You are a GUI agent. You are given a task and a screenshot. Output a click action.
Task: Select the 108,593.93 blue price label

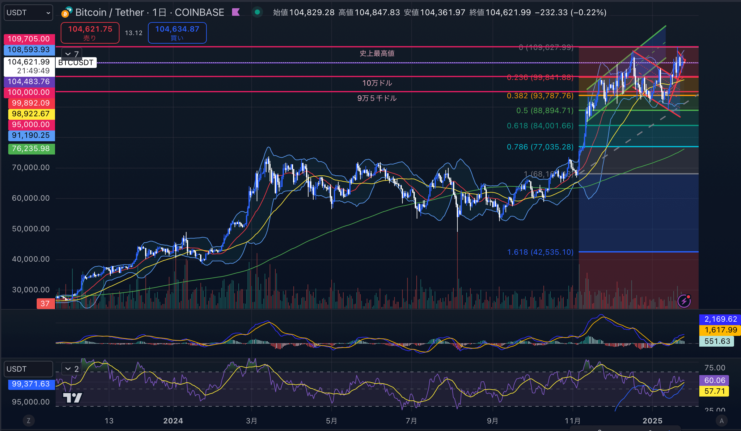[x=29, y=50]
